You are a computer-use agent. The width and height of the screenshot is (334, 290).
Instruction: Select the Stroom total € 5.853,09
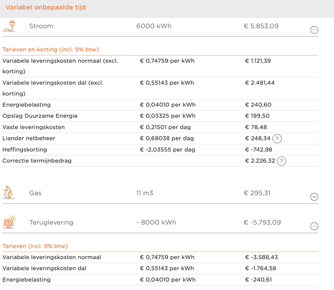(x=261, y=26)
